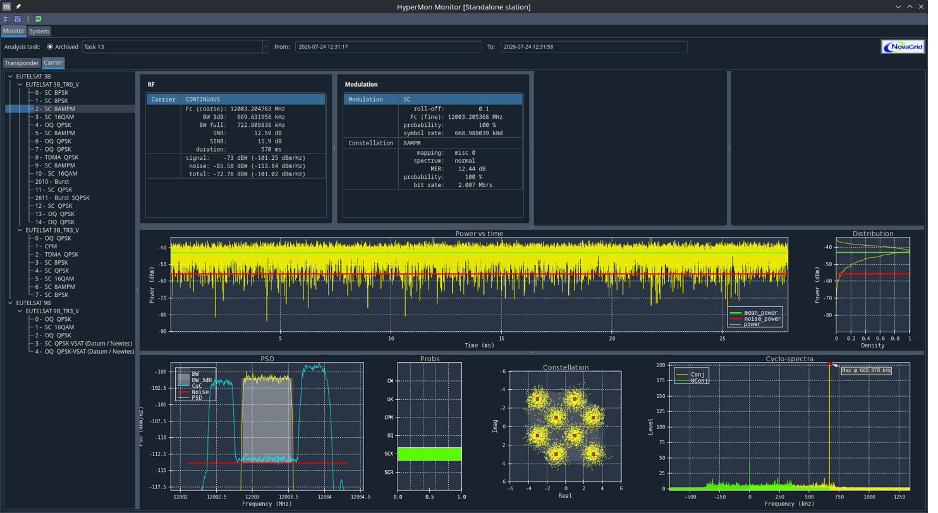Screen dimensions: 938x513
Task: Click the green refresh toolbar icon
Action: tap(38, 19)
